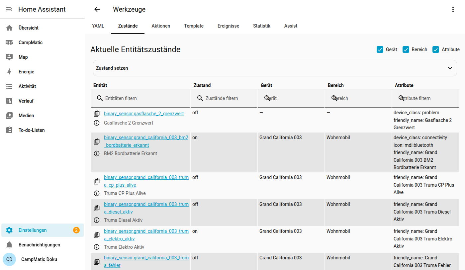Copy entity ID for bm2_bordbatterie_erkannt
The width and height of the screenshot is (465, 270).
point(97,141)
